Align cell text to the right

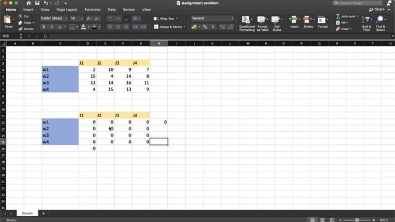[126, 27]
